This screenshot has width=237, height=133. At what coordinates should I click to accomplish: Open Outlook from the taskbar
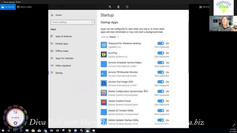pyautogui.click(x=45, y=130)
